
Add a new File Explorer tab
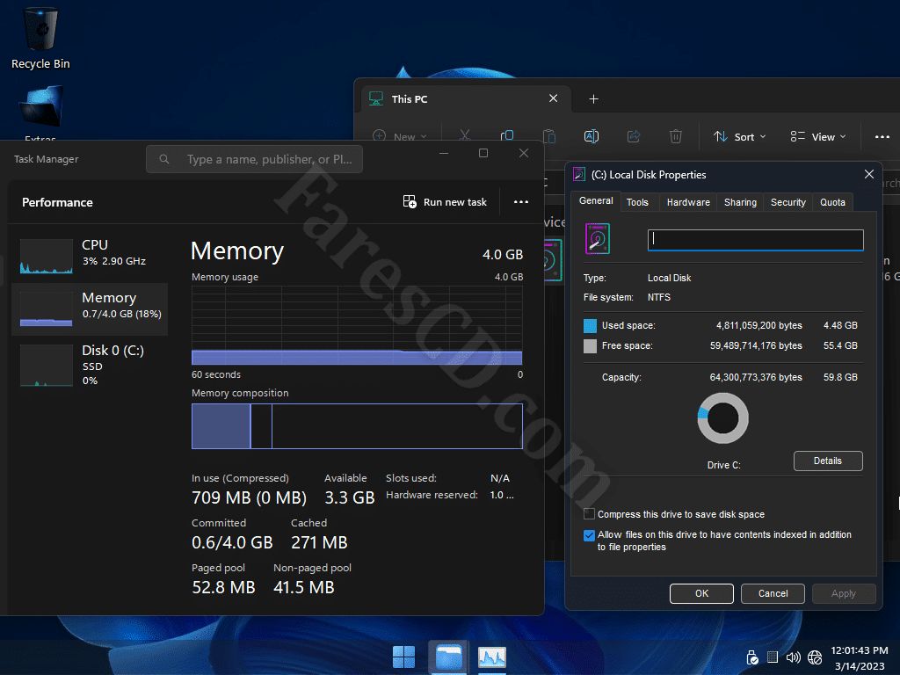(593, 99)
